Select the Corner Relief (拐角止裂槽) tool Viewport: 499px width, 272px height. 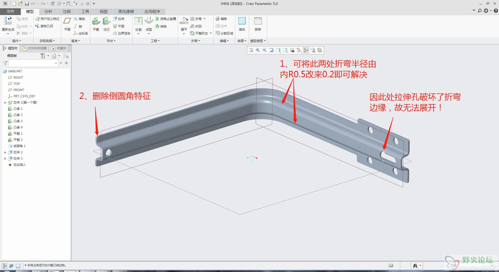click(x=166, y=19)
